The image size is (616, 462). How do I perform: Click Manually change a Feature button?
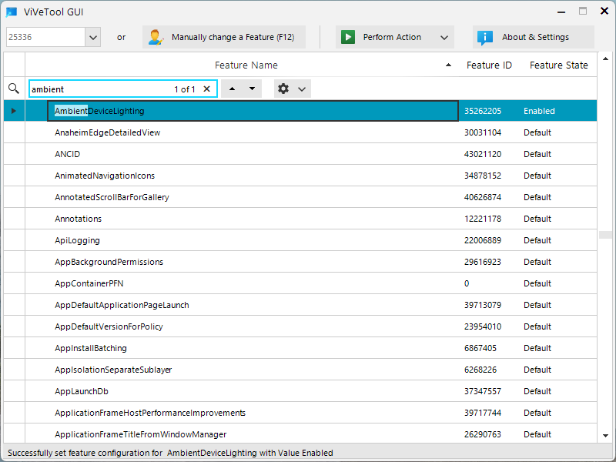tap(224, 37)
